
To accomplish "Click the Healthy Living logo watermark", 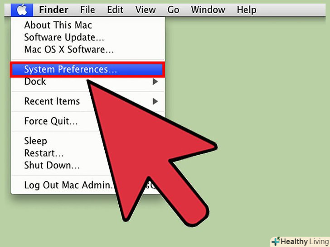I will coord(301,241).
